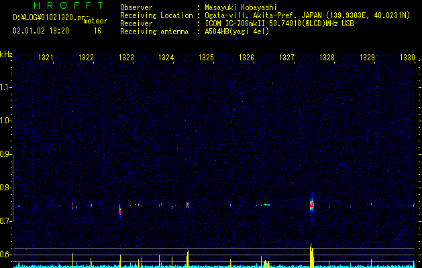
Task: Click the 1322 time axis marker
Action: 86,57
